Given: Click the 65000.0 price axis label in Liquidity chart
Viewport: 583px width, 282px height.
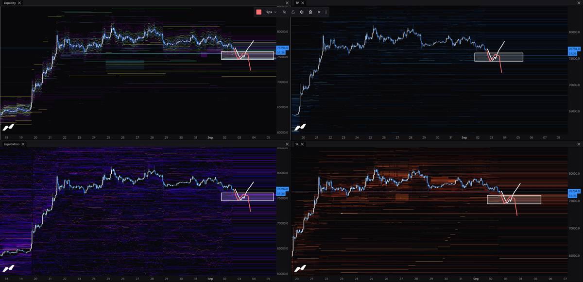Looking at the screenshot, I should click(282, 107).
